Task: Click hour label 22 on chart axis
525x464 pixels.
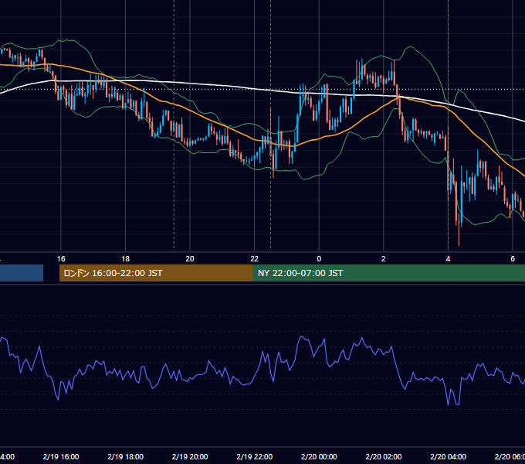Action: pyautogui.click(x=255, y=259)
